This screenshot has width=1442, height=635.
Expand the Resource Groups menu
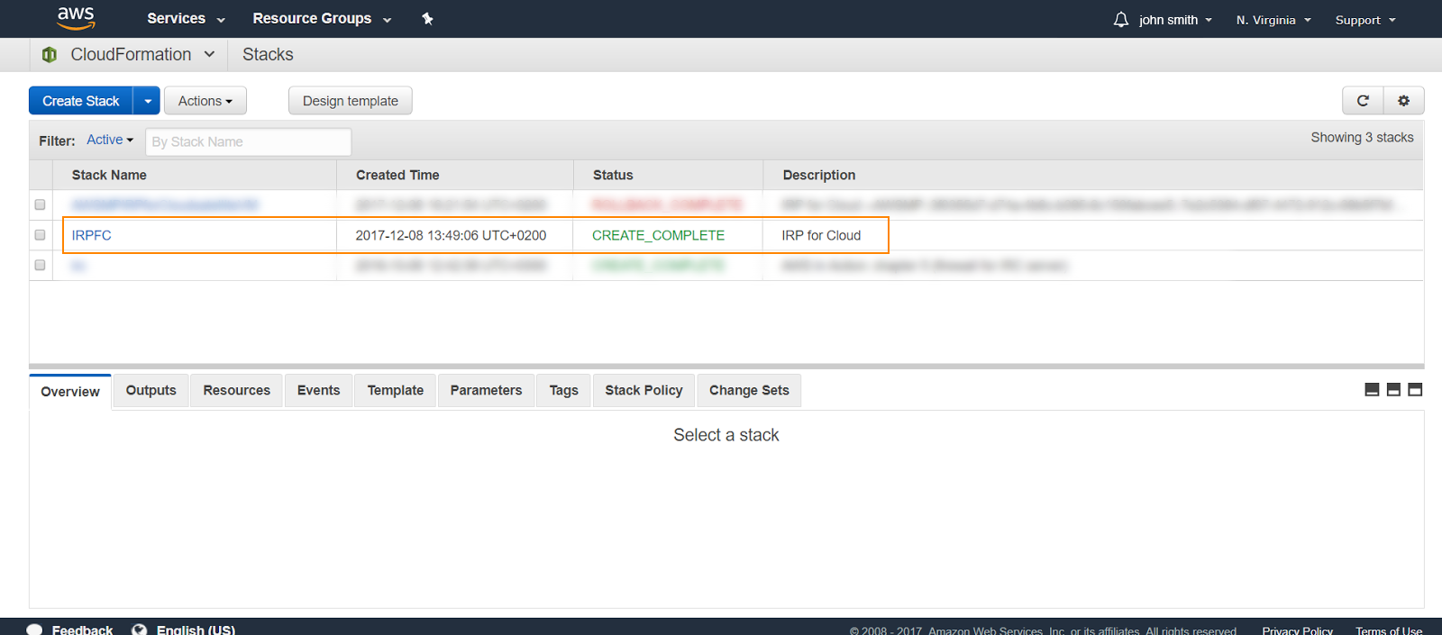click(322, 19)
